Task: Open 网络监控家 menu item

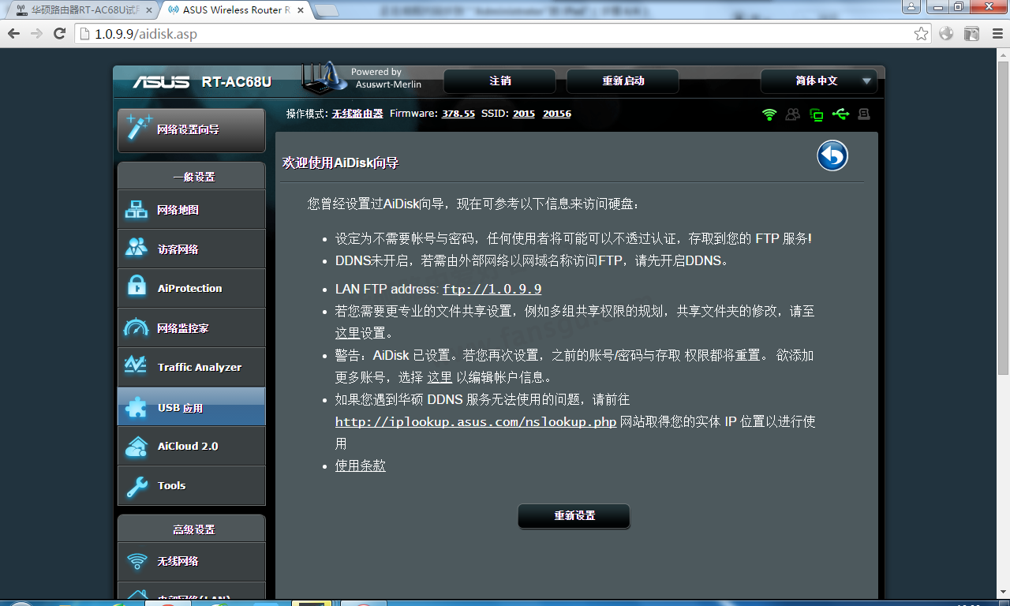Action: tap(192, 327)
